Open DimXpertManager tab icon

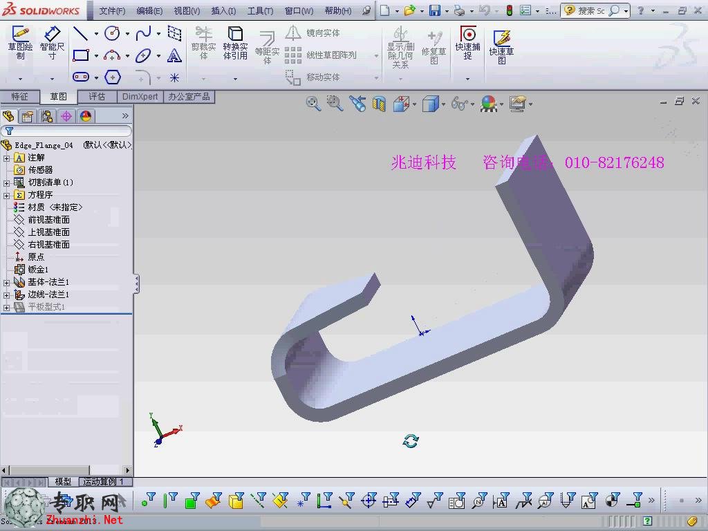tap(66, 116)
